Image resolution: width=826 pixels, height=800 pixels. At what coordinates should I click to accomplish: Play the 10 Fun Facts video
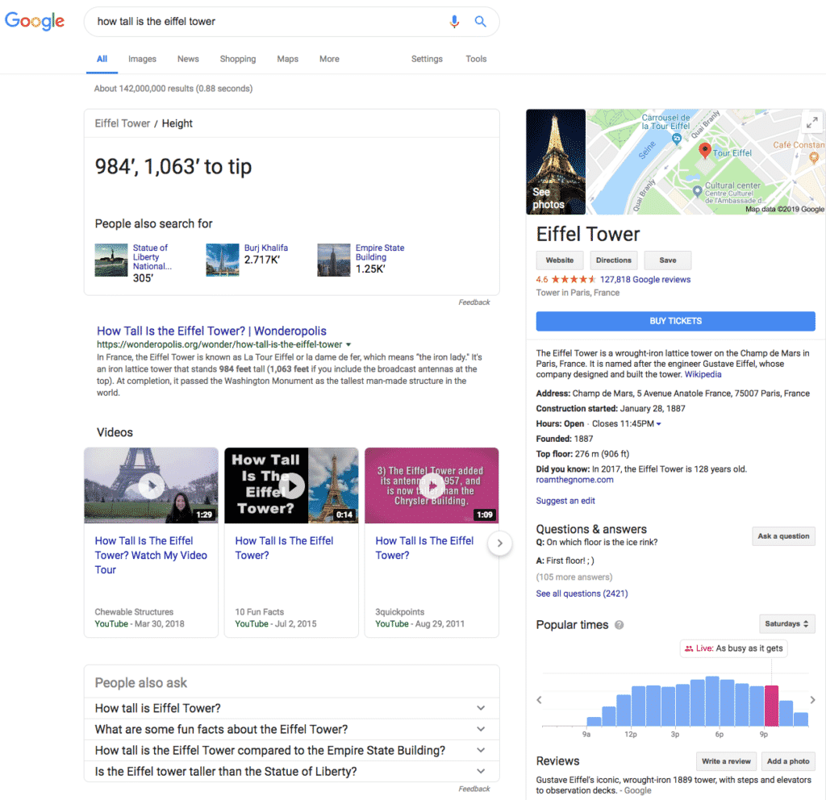(291, 485)
